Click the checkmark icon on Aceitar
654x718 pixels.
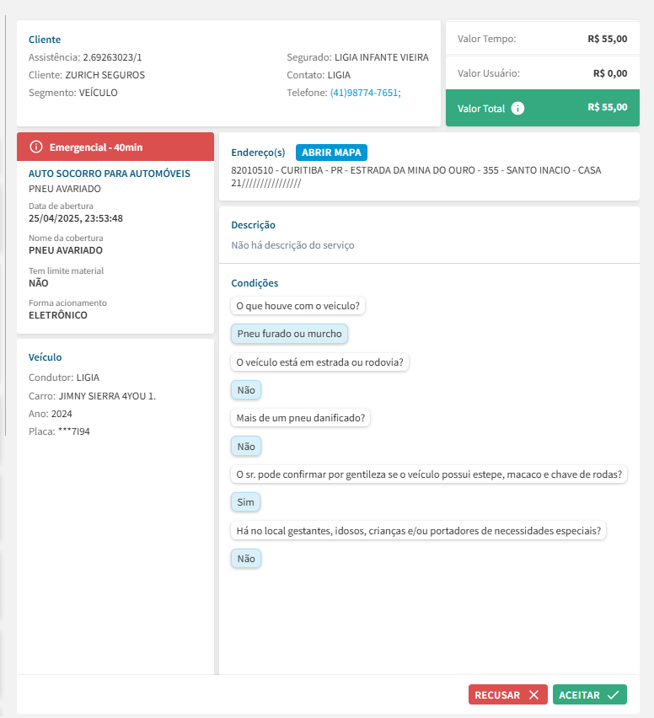[x=613, y=695]
